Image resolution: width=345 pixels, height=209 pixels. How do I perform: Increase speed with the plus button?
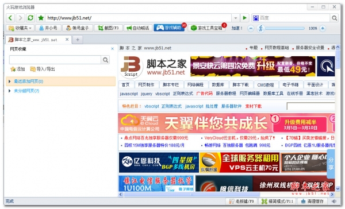point(323,28)
